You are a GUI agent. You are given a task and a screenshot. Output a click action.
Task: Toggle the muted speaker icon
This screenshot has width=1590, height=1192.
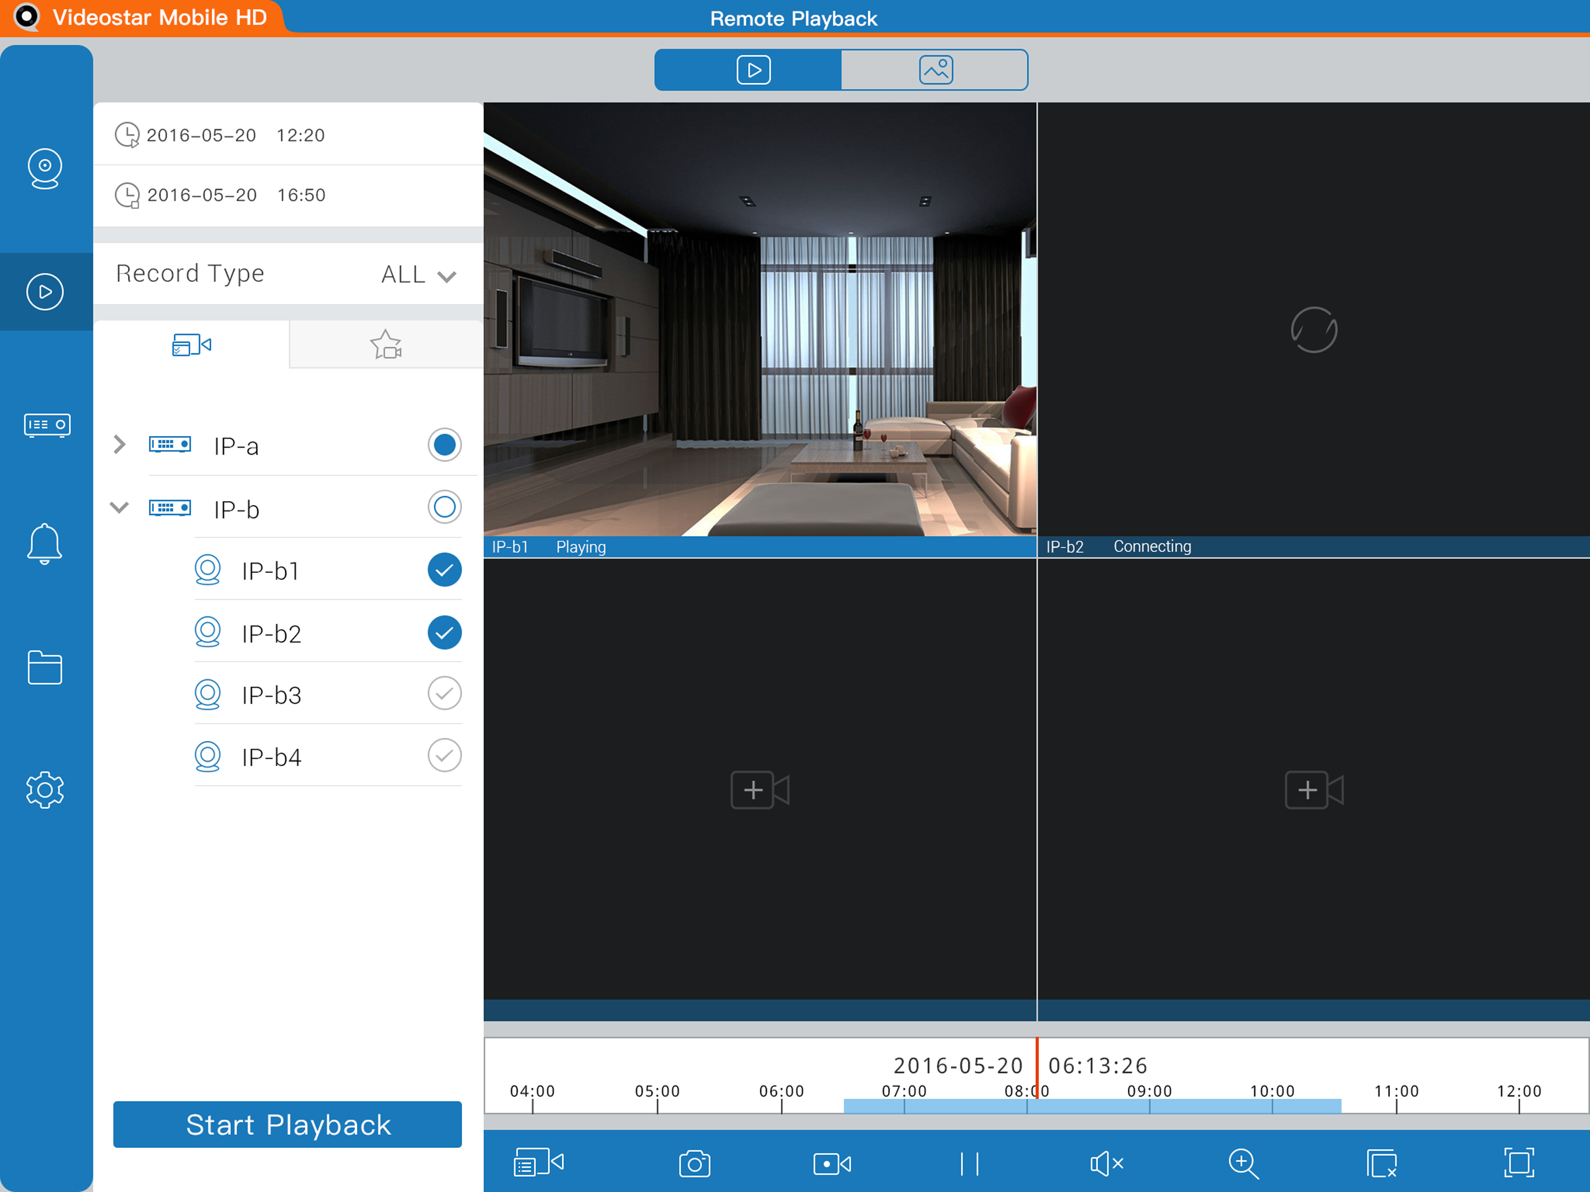pyautogui.click(x=1106, y=1163)
